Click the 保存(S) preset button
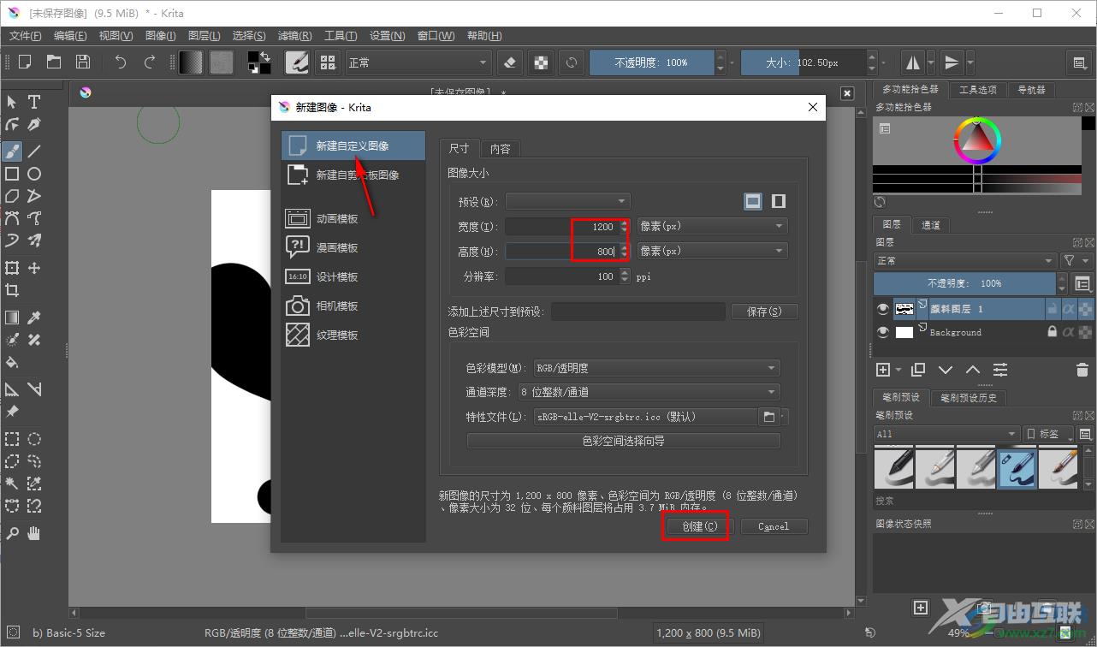This screenshot has width=1097, height=647. [765, 312]
